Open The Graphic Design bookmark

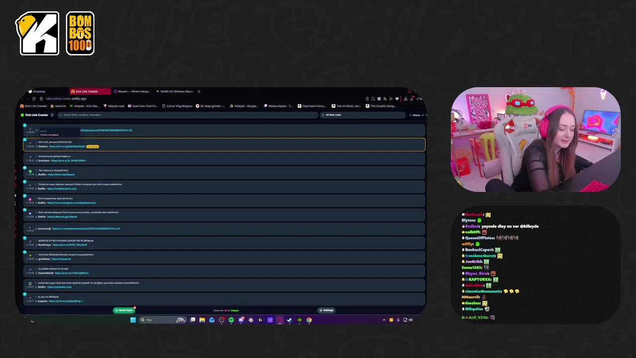coord(382,106)
